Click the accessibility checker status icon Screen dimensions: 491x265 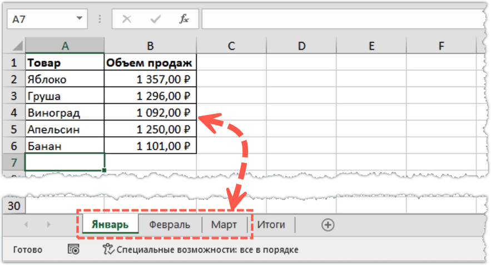[x=108, y=249]
